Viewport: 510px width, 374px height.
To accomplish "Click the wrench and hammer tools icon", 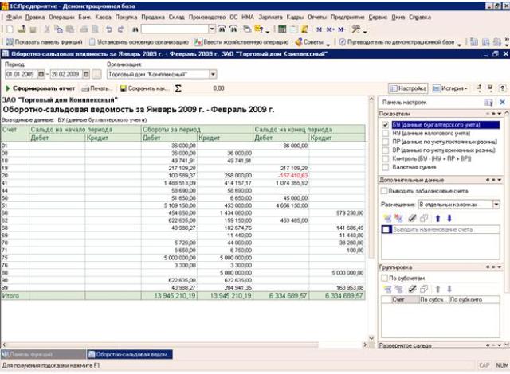I will tap(356, 29).
